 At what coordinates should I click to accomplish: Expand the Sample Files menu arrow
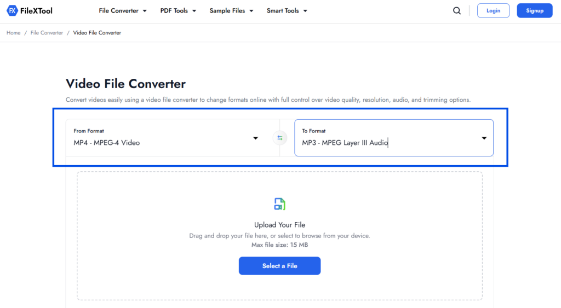[251, 11]
